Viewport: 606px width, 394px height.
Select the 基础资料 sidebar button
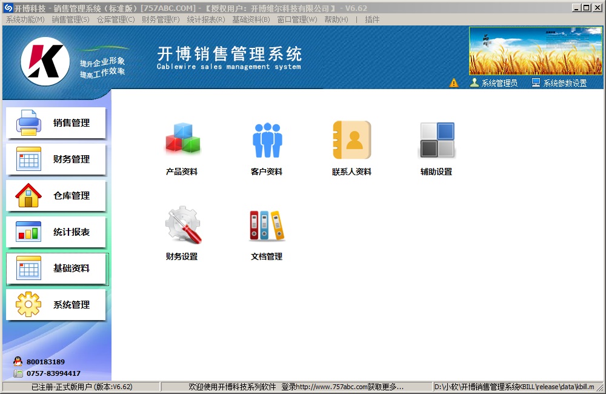click(57, 269)
